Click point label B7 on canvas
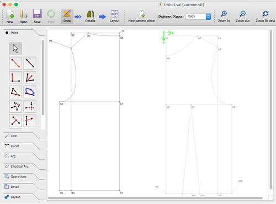The height and width of the screenshot is (204, 276). (121, 104)
